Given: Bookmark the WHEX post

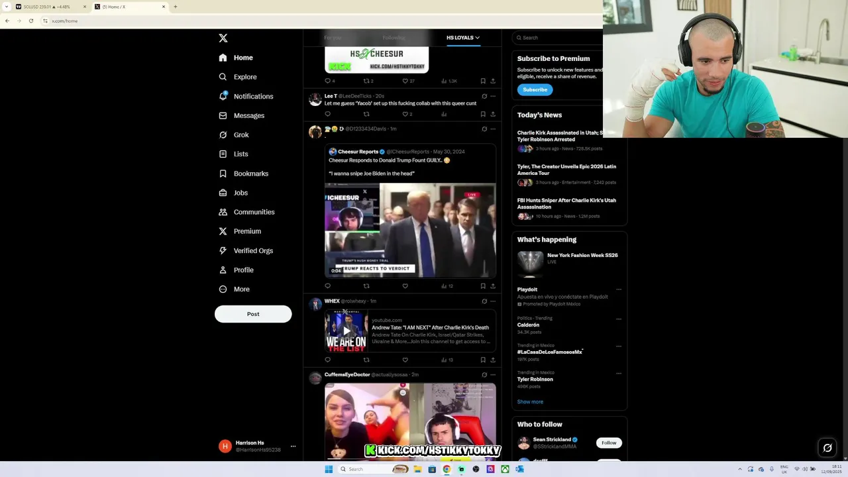Looking at the screenshot, I should [x=483, y=360].
